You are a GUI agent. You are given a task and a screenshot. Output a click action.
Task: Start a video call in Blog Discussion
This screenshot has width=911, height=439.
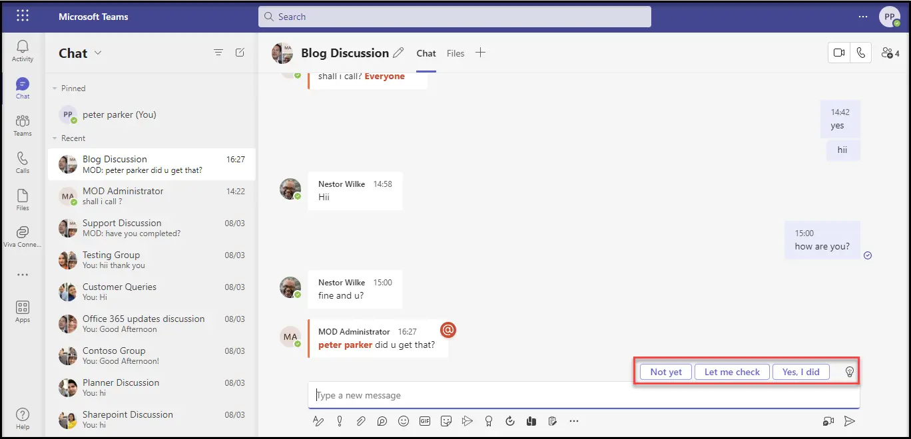pyautogui.click(x=839, y=53)
